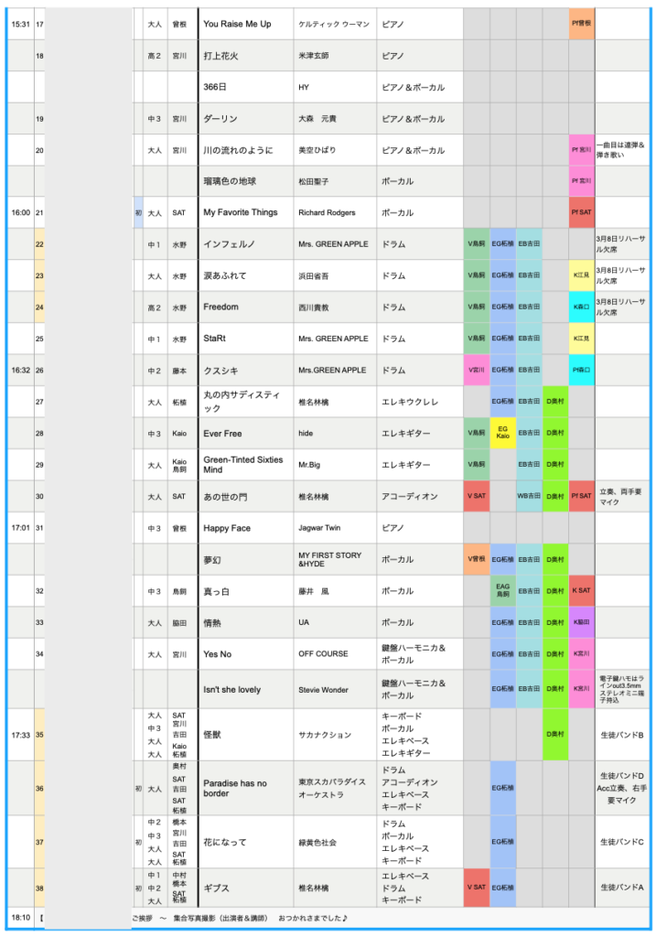Select the "16:00" time cell

pyautogui.click(x=20, y=212)
